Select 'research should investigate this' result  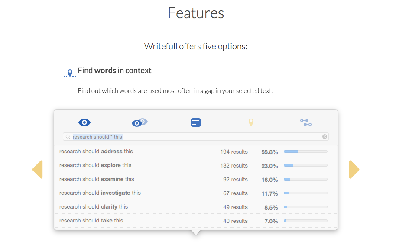point(100,193)
